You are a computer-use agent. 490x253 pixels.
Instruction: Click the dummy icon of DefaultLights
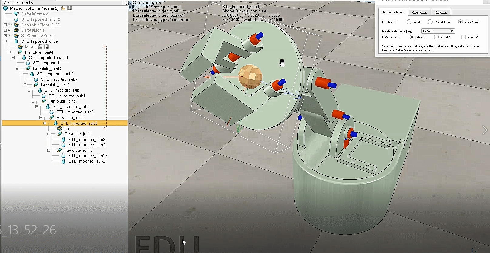point(16,30)
